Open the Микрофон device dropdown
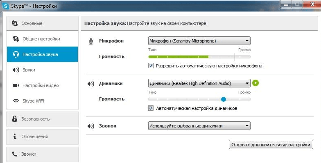321x163 pixels. pyautogui.click(x=199, y=41)
